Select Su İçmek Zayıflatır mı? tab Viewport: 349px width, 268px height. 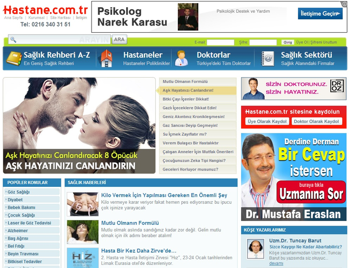tap(198, 134)
